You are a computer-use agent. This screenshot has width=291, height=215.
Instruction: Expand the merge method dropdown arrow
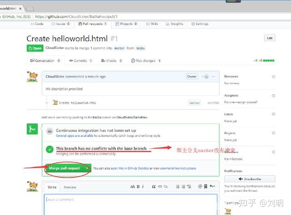tap(87, 168)
